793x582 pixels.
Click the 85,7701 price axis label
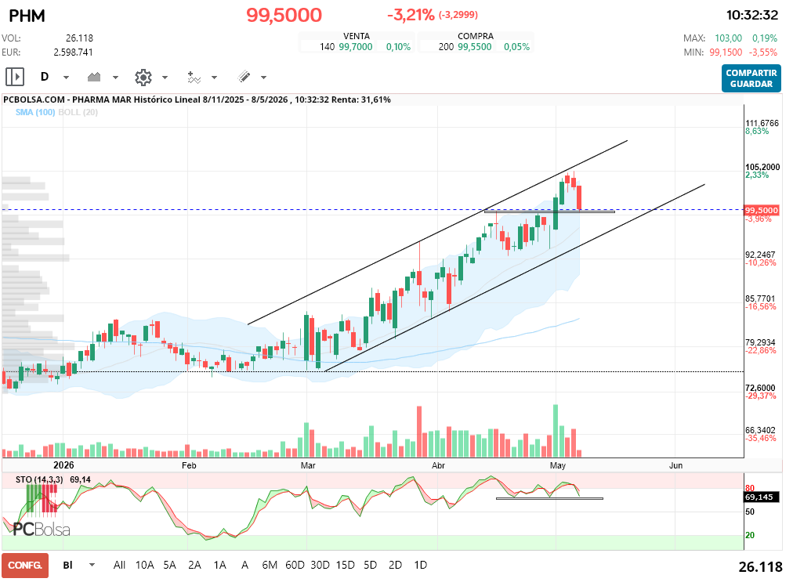[x=760, y=299]
